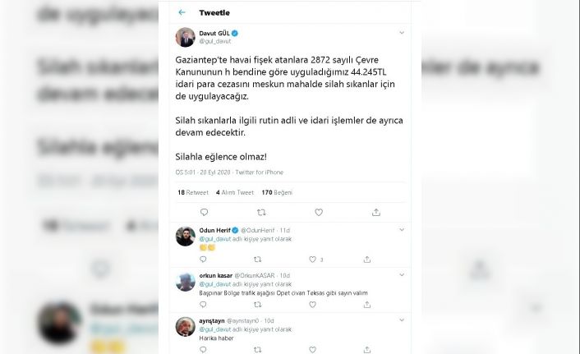
Task: Expand the options chevron on Odun Herif's reply
Action: click(402, 230)
